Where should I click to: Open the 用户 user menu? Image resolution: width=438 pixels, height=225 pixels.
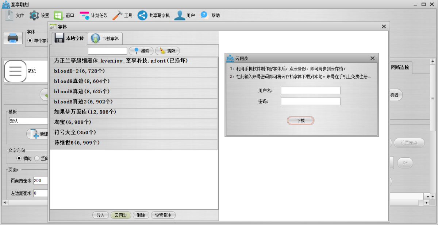pyautogui.click(x=180, y=15)
